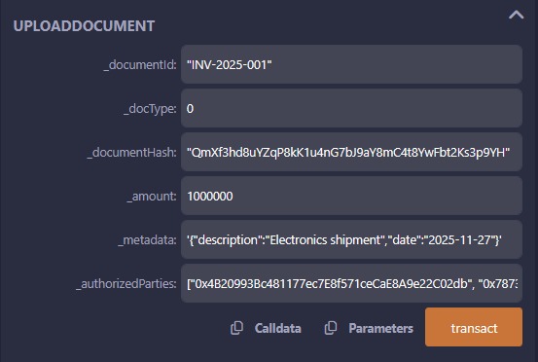Click the _amount: label
The width and height of the screenshot is (538, 362).
152,197
